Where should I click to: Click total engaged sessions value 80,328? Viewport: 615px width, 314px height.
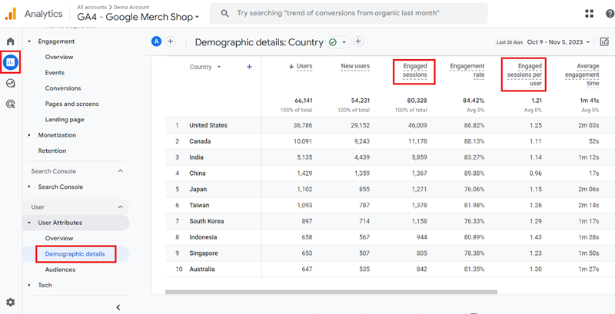pos(417,101)
